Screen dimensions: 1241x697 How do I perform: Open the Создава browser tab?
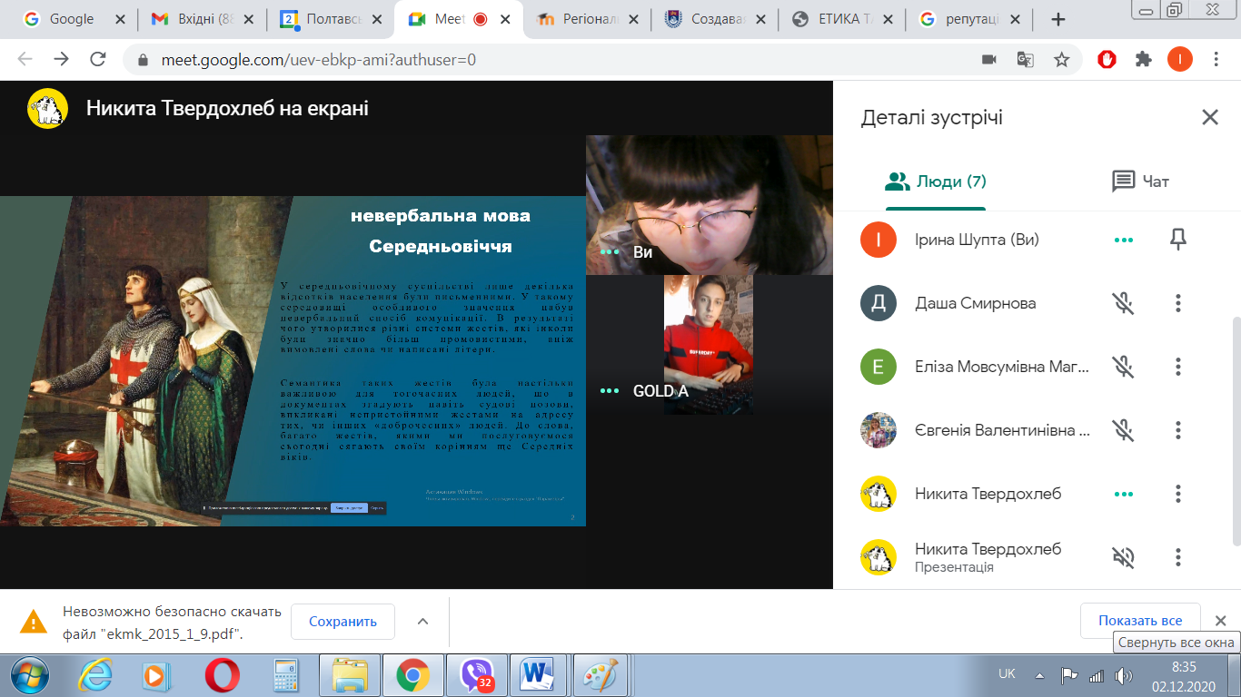pos(714,19)
